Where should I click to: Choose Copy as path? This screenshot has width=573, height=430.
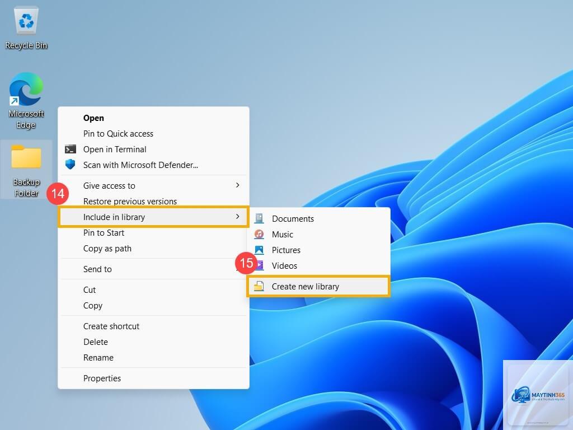pos(153,249)
